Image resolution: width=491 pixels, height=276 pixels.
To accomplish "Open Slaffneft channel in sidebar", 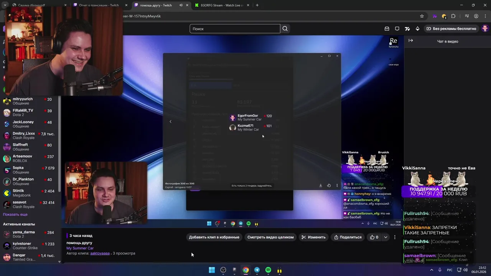I will click(x=30, y=147).
